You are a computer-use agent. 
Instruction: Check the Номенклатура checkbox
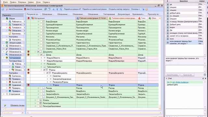[x=41, y=31]
